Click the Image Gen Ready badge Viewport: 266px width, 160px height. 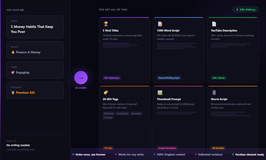tap(167, 148)
